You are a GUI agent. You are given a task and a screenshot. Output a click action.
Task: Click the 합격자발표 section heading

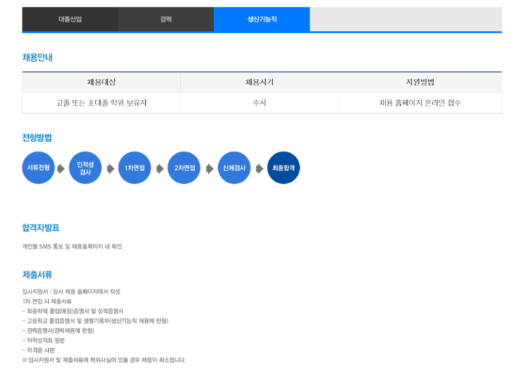click(x=41, y=228)
